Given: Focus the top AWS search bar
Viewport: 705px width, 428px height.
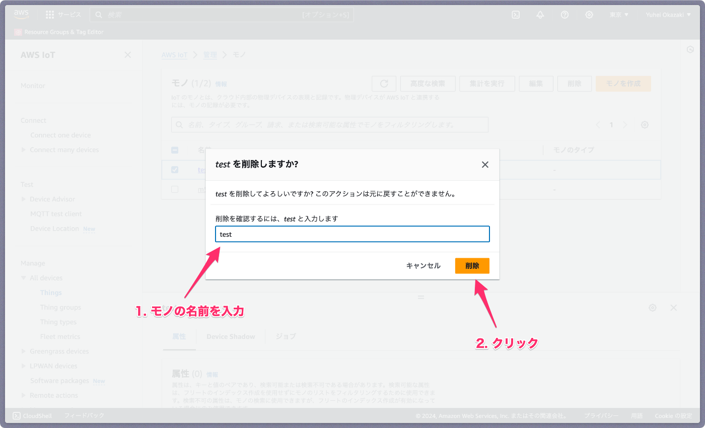Looking at the screenshot, I should coord(222,15).
